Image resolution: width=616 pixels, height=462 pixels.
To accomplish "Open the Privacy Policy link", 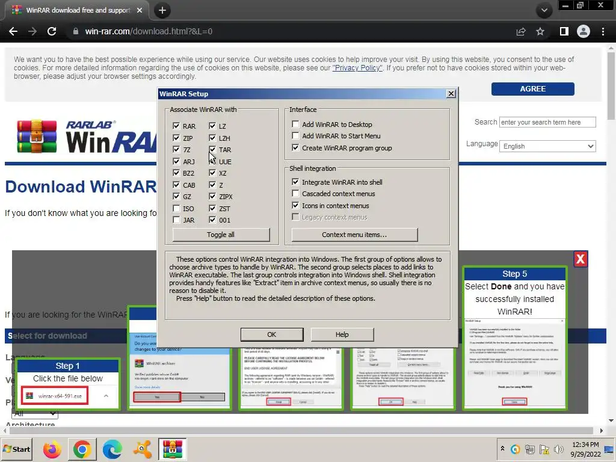I will pyautogui.click(x=357, y=67).
